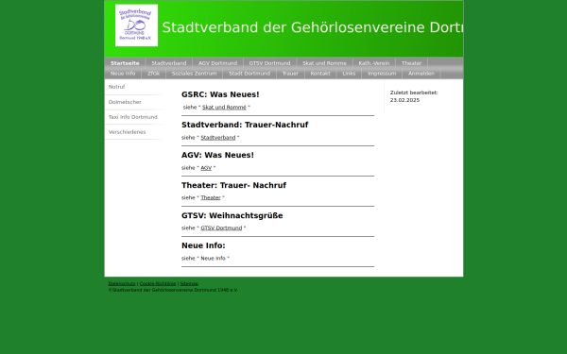The image size is (567, 354).
Task: Click the heading AGV: Was Neues!
Action: (x=217, y=156)
